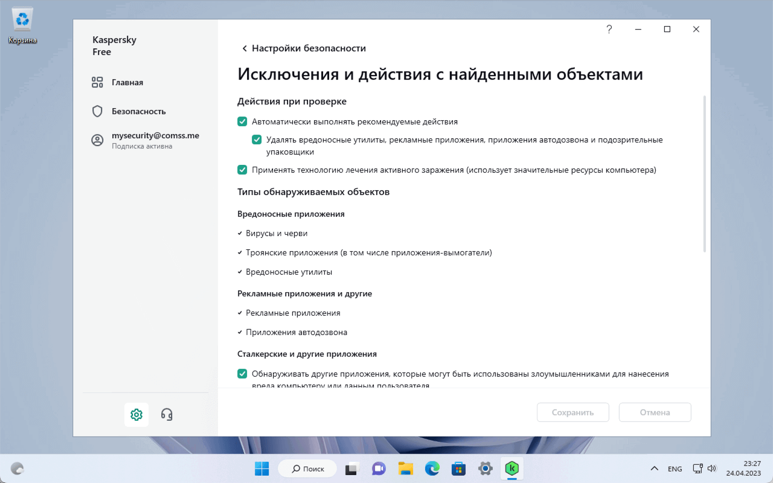Screen dimensions: 773x483
Task: Open the Windows Start menu
Action: (x=262, y=469)
